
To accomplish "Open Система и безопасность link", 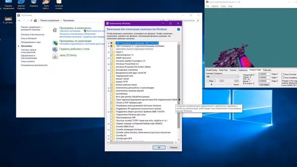I will (x=32, y=35).
